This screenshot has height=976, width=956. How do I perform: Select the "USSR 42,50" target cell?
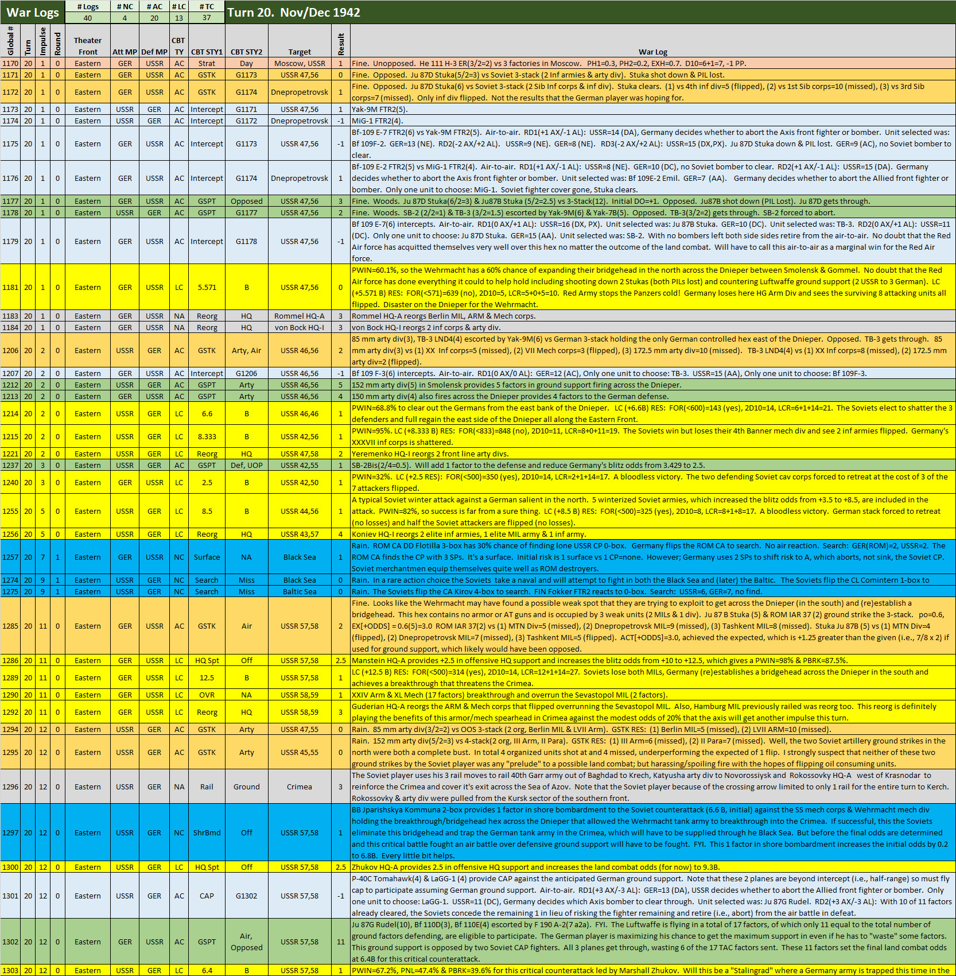pyautogui.click(x=300, y=482)
